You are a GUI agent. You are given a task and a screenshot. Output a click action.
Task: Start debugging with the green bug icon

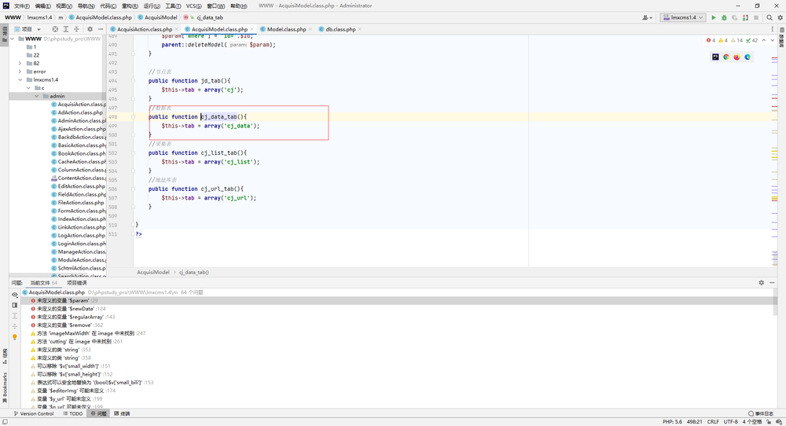click(724, 17)
